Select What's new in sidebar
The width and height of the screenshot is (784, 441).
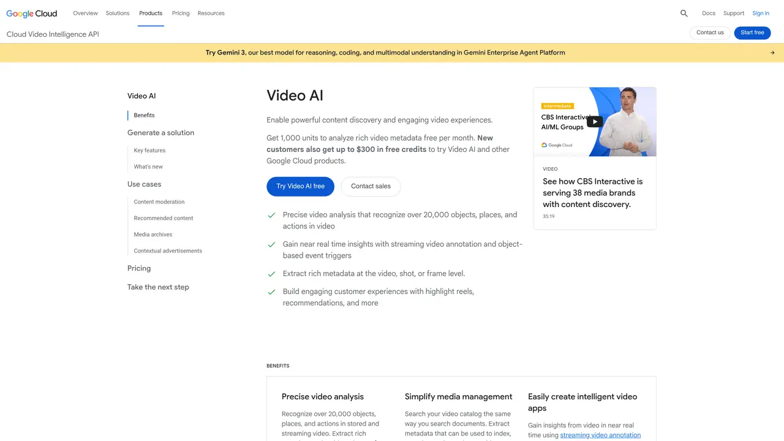[148, 167]
